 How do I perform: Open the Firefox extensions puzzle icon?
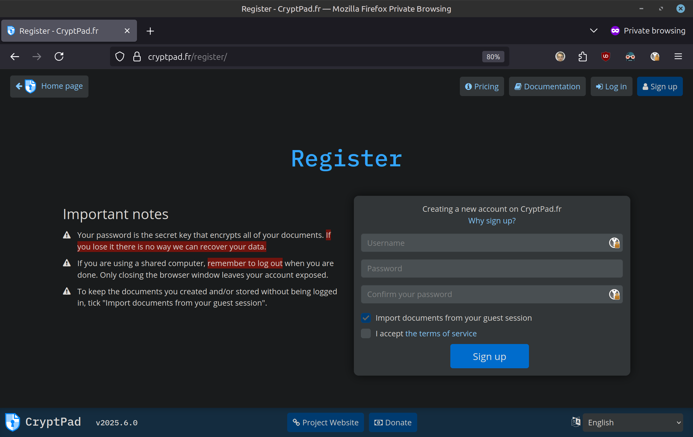(x=582, y=56)
